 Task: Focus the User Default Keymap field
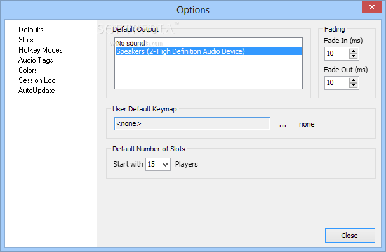click(x=192, y=124)
